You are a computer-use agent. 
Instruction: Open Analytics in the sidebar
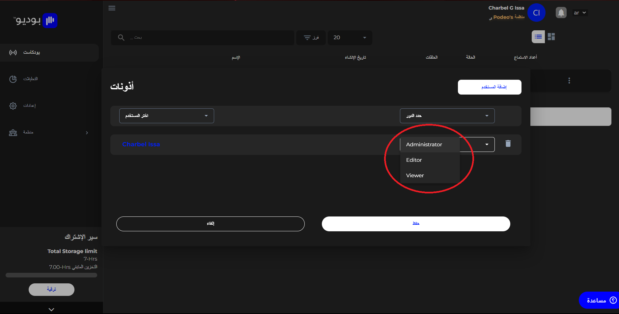[x=31, y=79]
